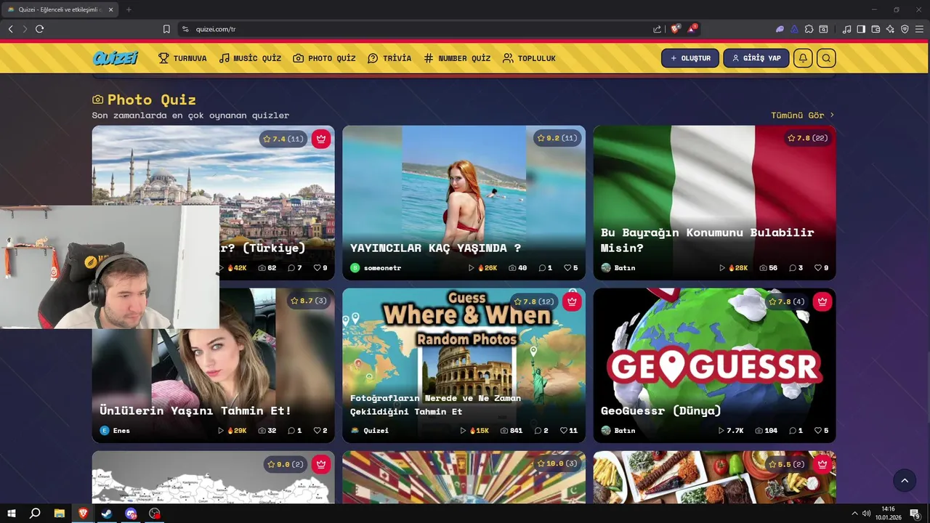Select the Quizei browser tab
Viewport: 930px width, 523px height.
click(60, 9)
